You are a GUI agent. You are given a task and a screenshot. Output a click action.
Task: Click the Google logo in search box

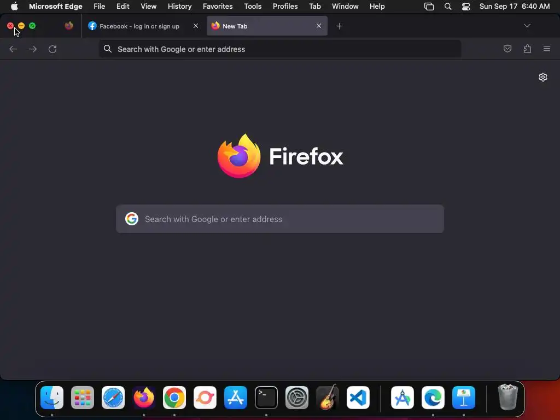coord(132,219)
